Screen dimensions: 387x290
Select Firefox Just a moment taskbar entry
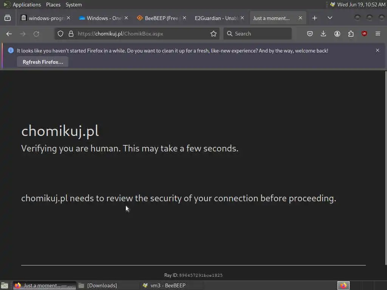coord(45,285)
